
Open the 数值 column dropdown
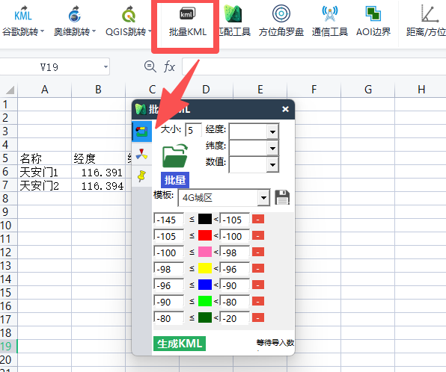[x=272, y=164]
